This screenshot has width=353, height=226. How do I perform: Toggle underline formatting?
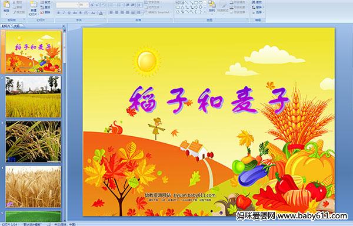pos(69,13)
